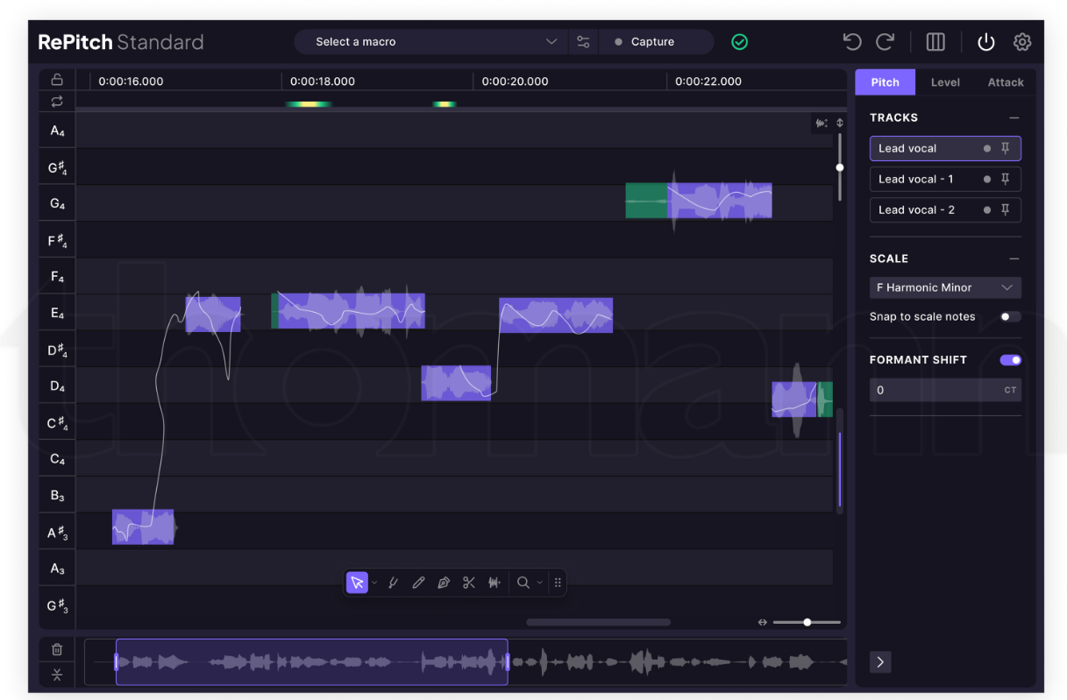Screen dimensions: 1067x700
Task: Open settings with the gear icon
Action: coord(1022,42)
